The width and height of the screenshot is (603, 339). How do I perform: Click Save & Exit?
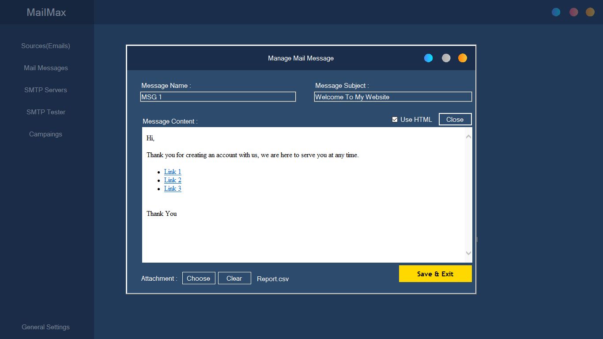[435, 274]
